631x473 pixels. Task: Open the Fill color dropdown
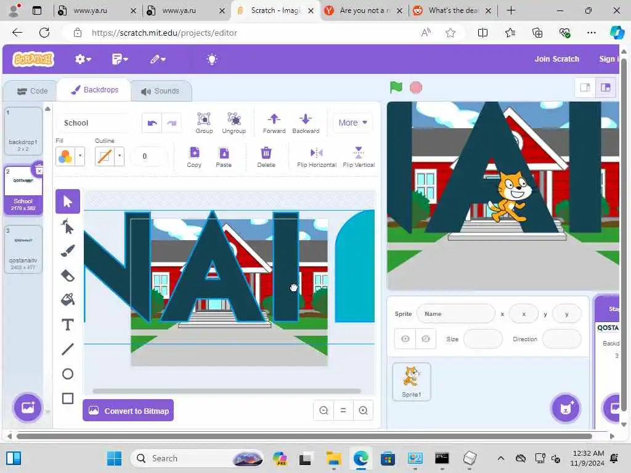pos(80,156)
